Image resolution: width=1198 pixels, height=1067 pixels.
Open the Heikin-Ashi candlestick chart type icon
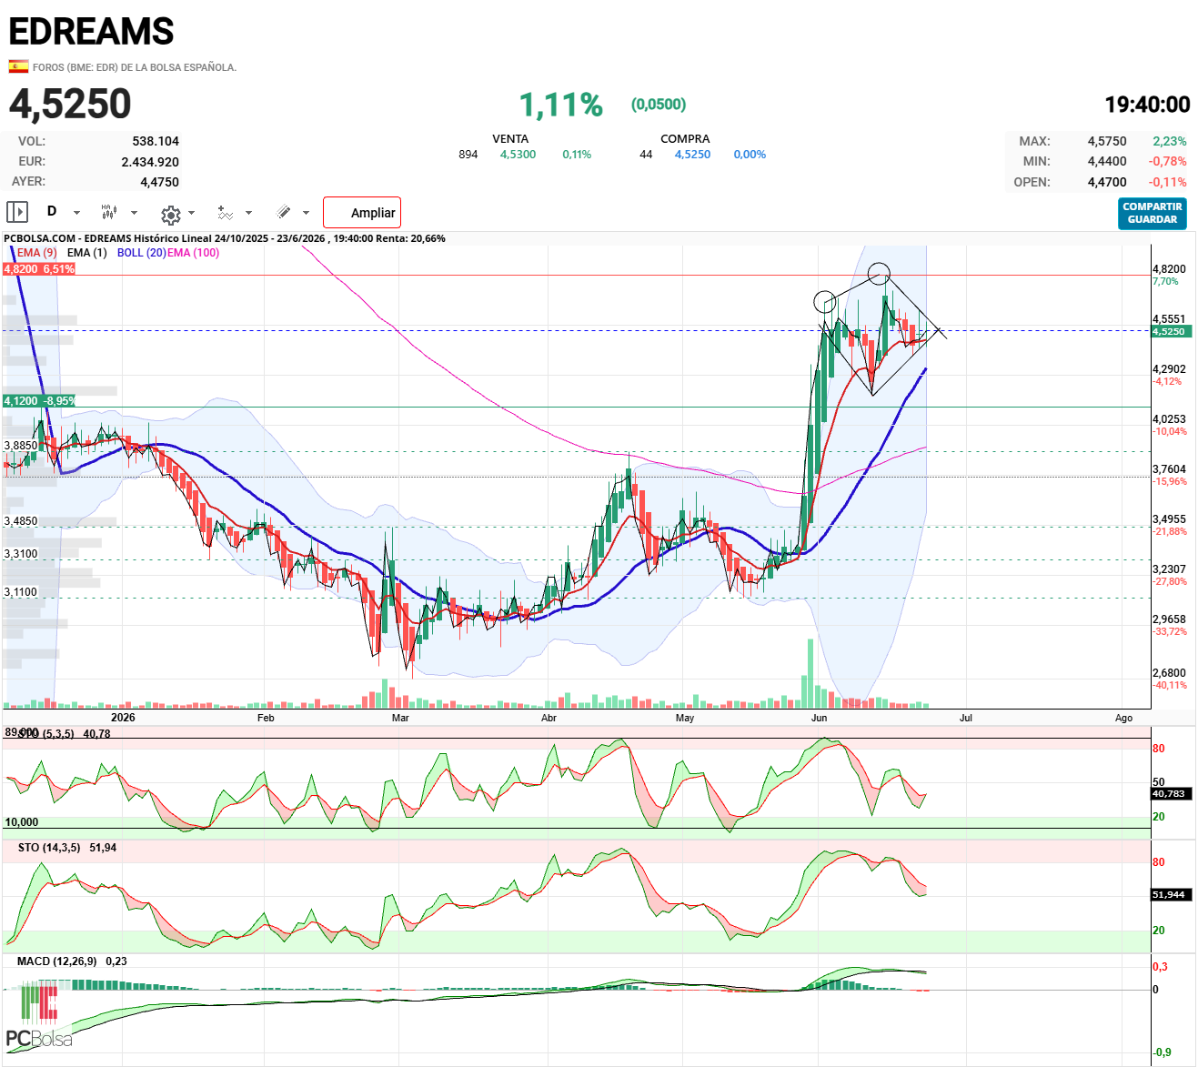pos(109,212)
